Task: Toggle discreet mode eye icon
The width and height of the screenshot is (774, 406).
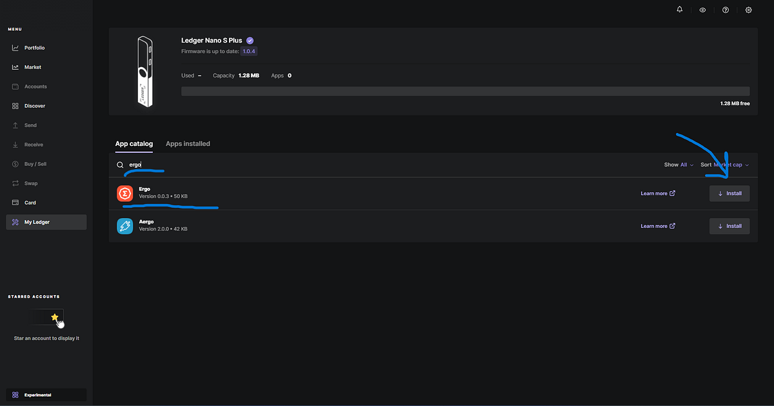Action: tap(702, 10)
